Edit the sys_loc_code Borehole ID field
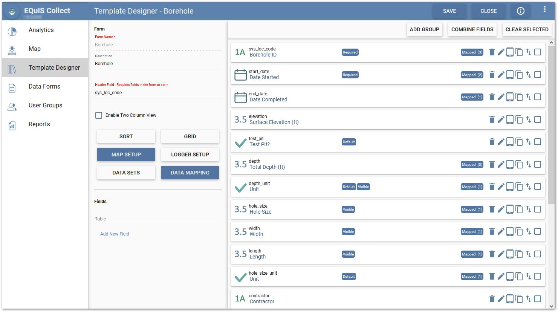The image size is (558, 312). tap(501, 52)
